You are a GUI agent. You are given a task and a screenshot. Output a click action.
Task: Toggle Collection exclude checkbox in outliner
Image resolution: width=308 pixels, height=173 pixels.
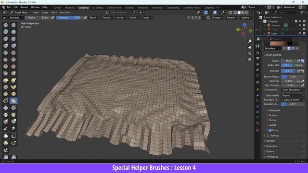(x=296, y=21)
